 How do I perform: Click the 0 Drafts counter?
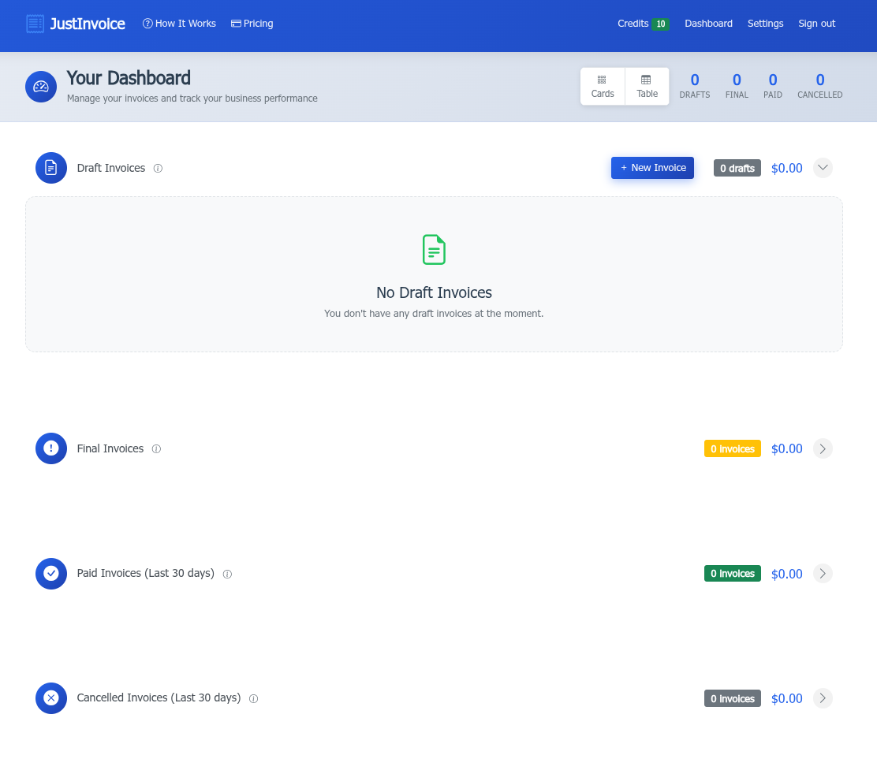[x=695, y=86]
